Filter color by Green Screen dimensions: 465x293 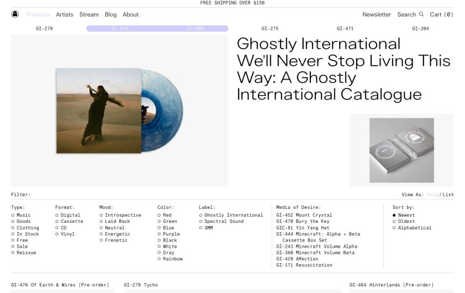coord(167,221)
